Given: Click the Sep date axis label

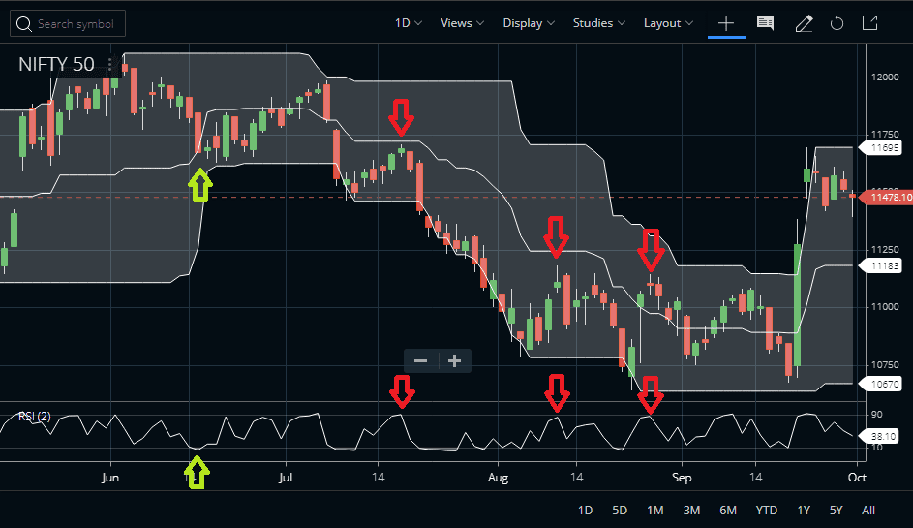Looking at the screenshot, I should click(x=682, y=478).
